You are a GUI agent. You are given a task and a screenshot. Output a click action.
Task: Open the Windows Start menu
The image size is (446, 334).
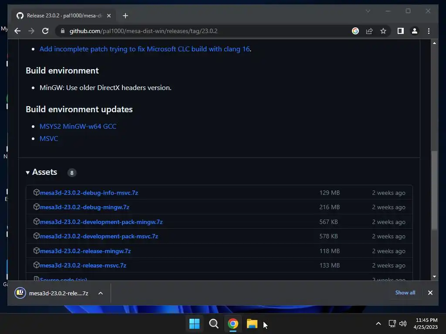click(195, 324)
